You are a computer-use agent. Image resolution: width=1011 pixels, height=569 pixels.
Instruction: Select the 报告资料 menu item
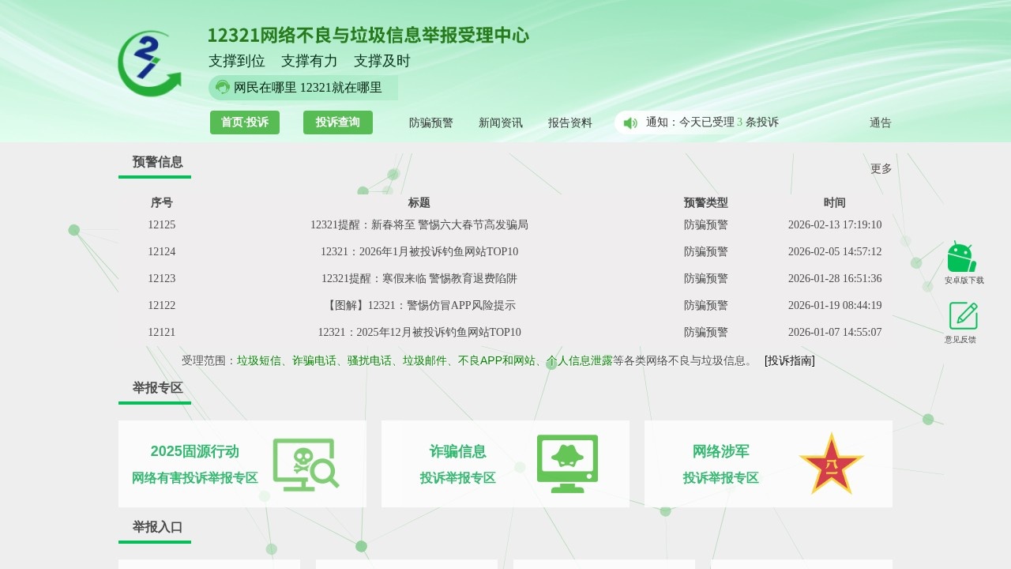click(570, 122)
